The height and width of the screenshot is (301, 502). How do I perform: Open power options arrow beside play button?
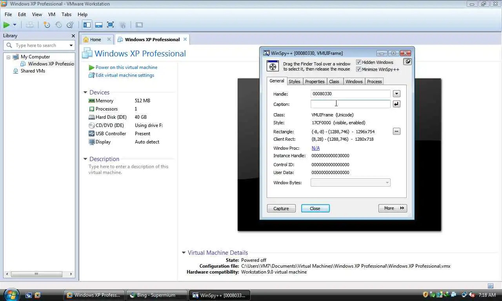pos(15,25)
